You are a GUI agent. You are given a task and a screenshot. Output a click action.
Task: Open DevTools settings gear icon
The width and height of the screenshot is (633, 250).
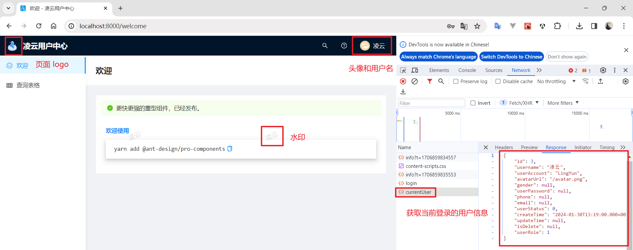click(x=603, y=70)
